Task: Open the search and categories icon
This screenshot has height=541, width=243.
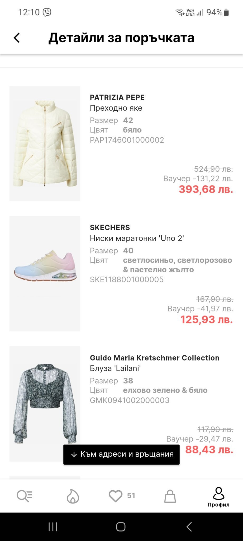Action: tap(24, 496)
